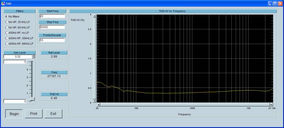Select the "No filters" radio option
The width and height of the screenshot is (284, 128).
6,17
